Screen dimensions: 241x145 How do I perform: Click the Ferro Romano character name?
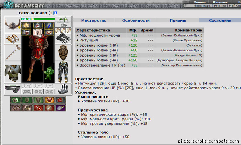33,13
